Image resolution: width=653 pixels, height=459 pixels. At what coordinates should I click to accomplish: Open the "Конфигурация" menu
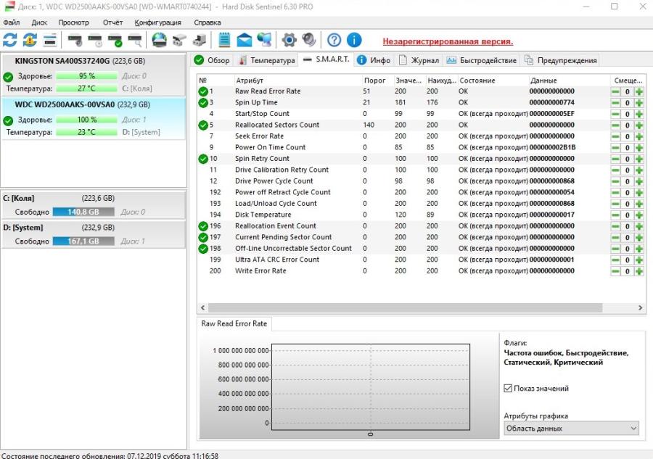(x=157, y=22)
